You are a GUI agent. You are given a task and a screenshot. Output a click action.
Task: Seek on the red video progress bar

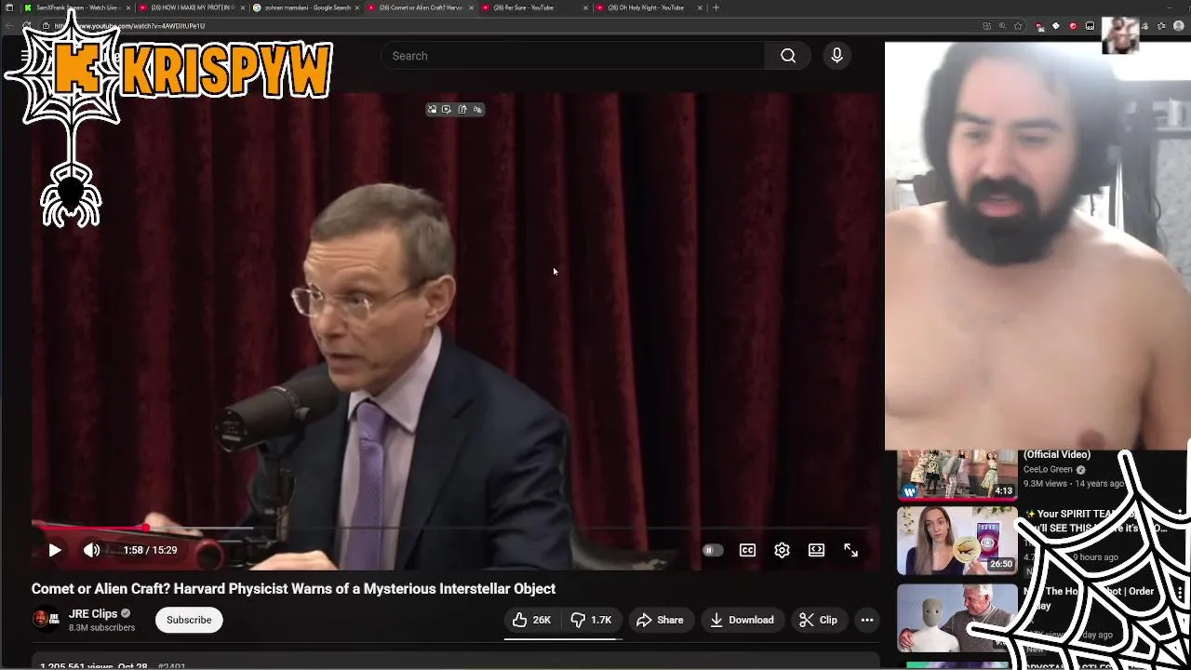(x=454, y=528)
